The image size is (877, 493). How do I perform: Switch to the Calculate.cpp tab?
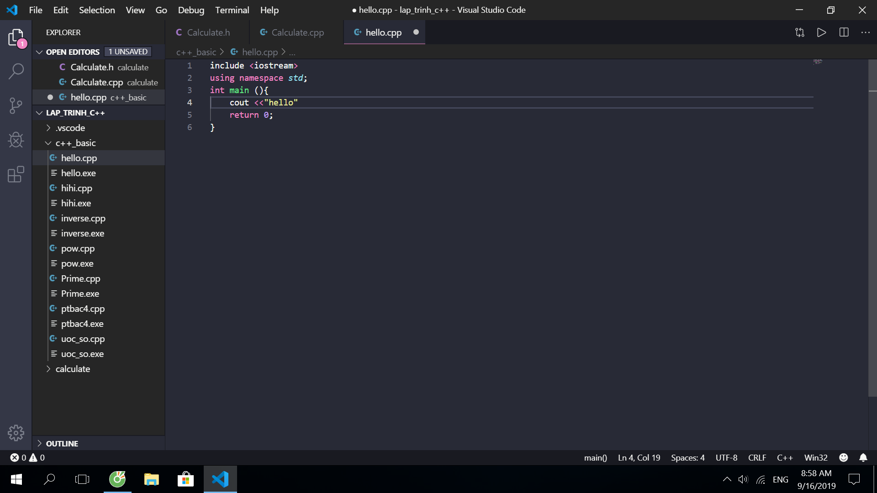click(296, 32)
